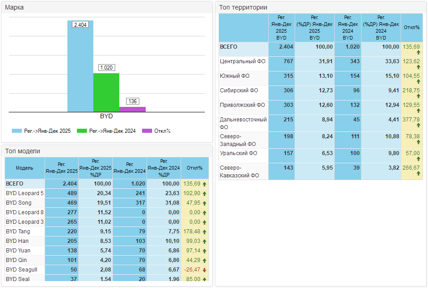Click the Топ модели panel title
This screenshot has width=428, height=302.
(x=23, y=151)
